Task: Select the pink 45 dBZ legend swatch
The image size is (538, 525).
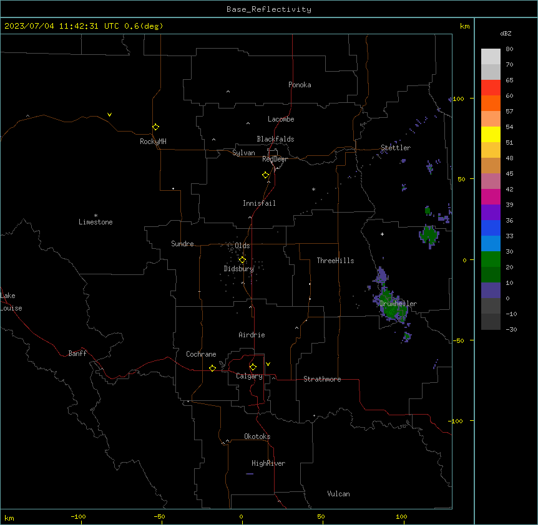Action: pyautogui.click(x=491, y=181)
